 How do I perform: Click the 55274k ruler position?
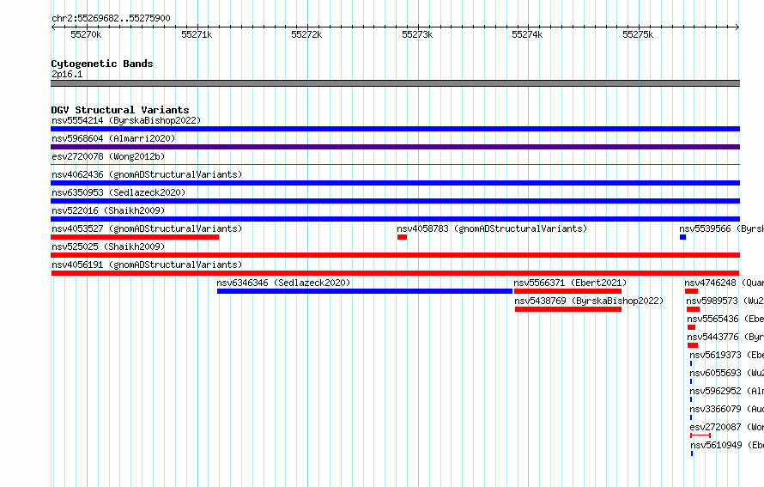click(527, 34)
